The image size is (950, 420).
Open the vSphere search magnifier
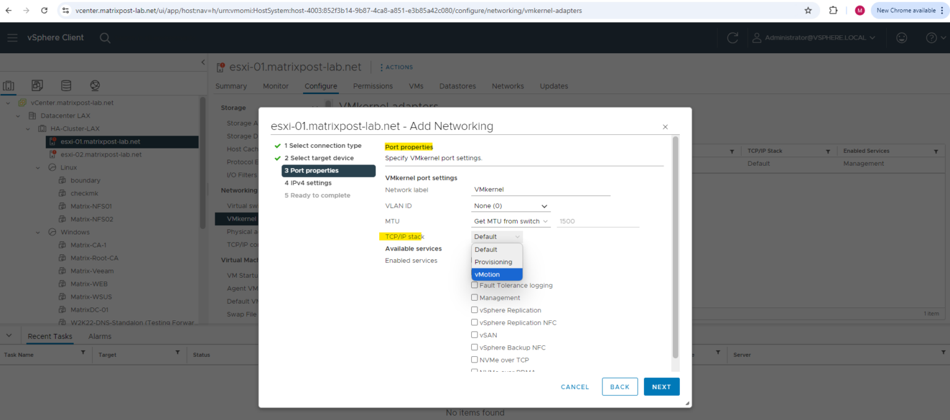(x=105, y=38)
